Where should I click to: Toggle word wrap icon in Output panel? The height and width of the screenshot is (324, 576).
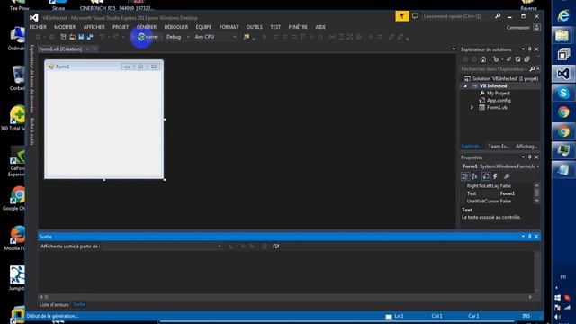tap(276, 246)
